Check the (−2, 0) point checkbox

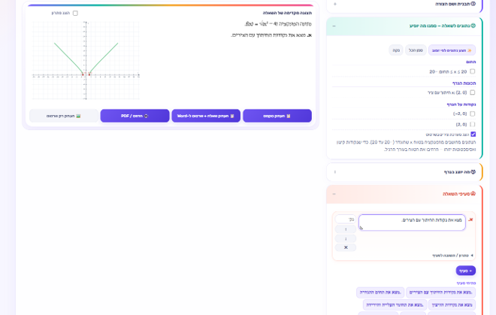coord(473,114)
